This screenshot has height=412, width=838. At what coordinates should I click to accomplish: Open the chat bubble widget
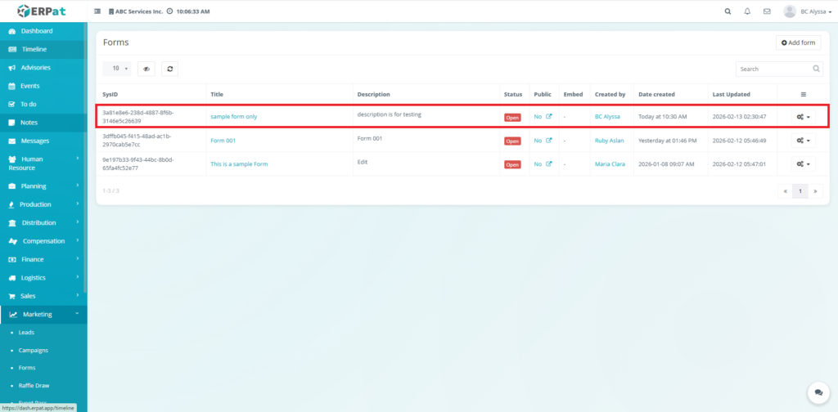816,393
